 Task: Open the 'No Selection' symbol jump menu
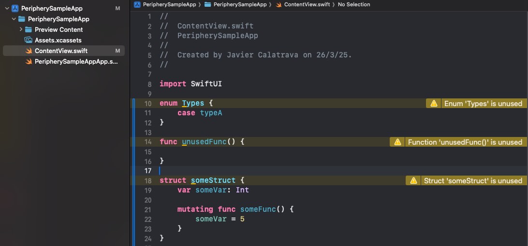354,4
